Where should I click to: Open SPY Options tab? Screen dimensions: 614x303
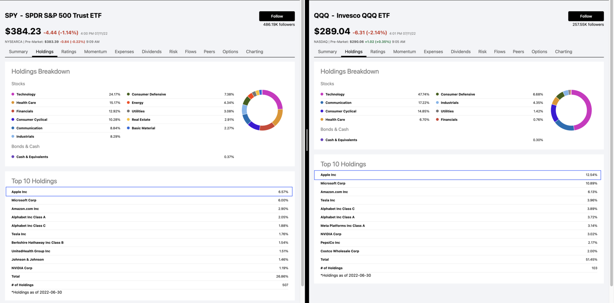[230, 52]
